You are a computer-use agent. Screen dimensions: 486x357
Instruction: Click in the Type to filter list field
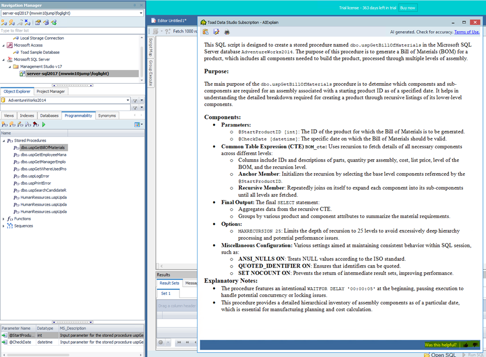(72, 30)
